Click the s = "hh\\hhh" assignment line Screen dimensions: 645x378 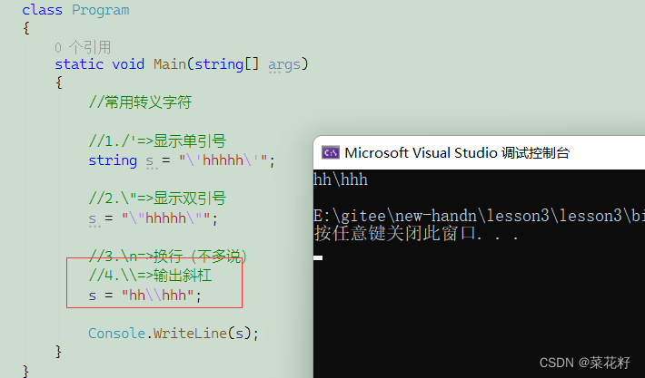(x=145, y=295)
